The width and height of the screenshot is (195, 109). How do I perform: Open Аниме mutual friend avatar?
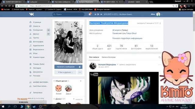coord(58,88)
